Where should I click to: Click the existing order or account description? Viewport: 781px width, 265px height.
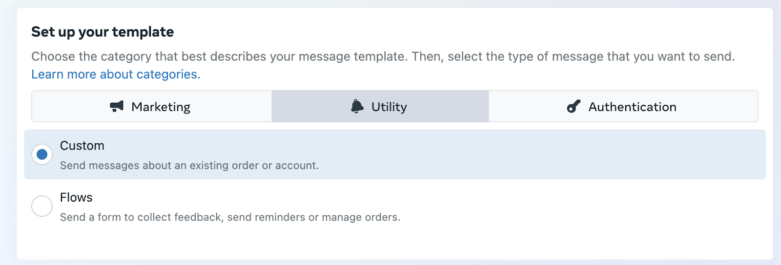pyautogui.click(x=189, y=166)
